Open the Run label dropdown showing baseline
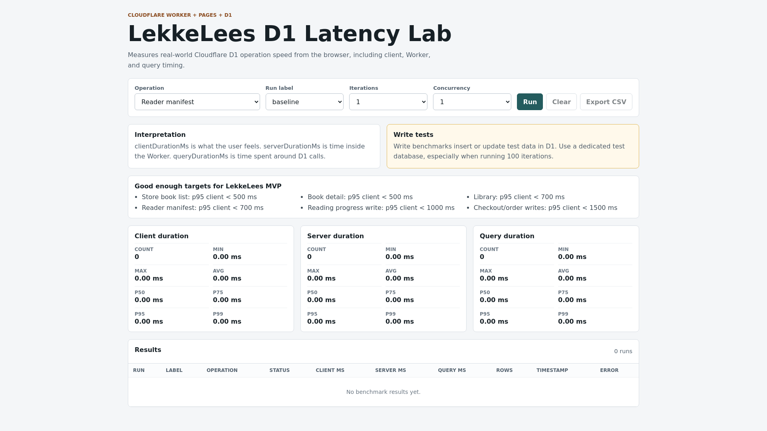This screenshot has height=431, width=767. [x=304, y=102]
